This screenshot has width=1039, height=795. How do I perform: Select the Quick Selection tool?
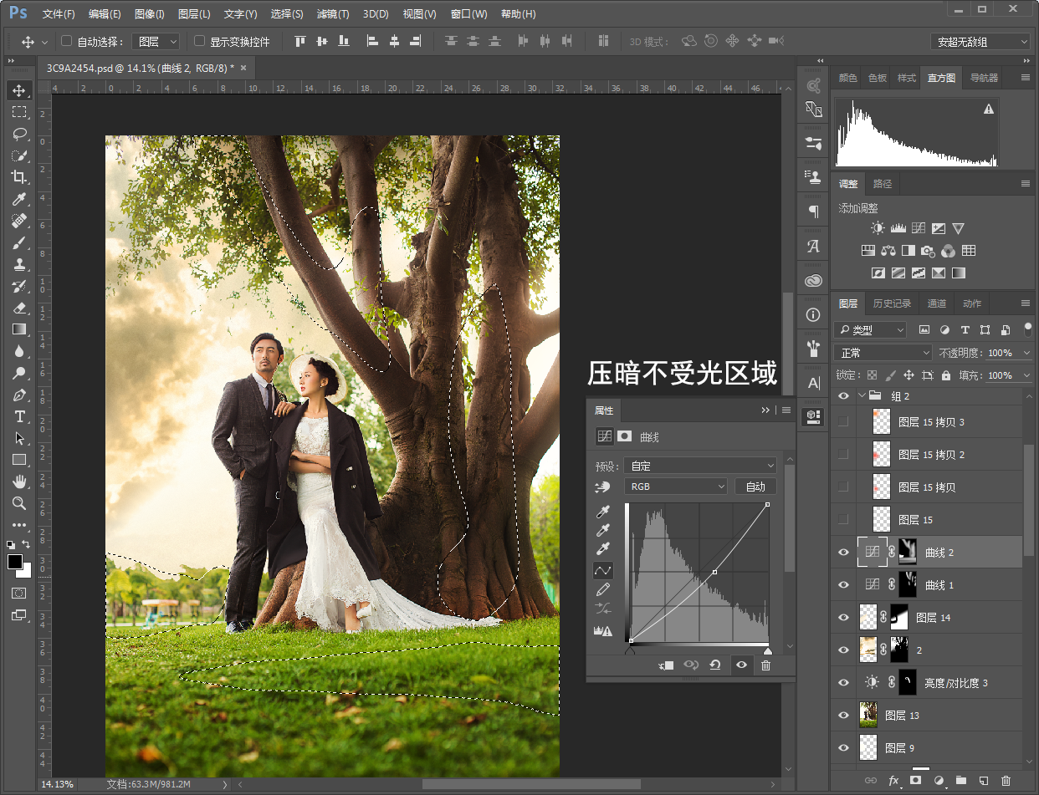[x=18, y=155]
